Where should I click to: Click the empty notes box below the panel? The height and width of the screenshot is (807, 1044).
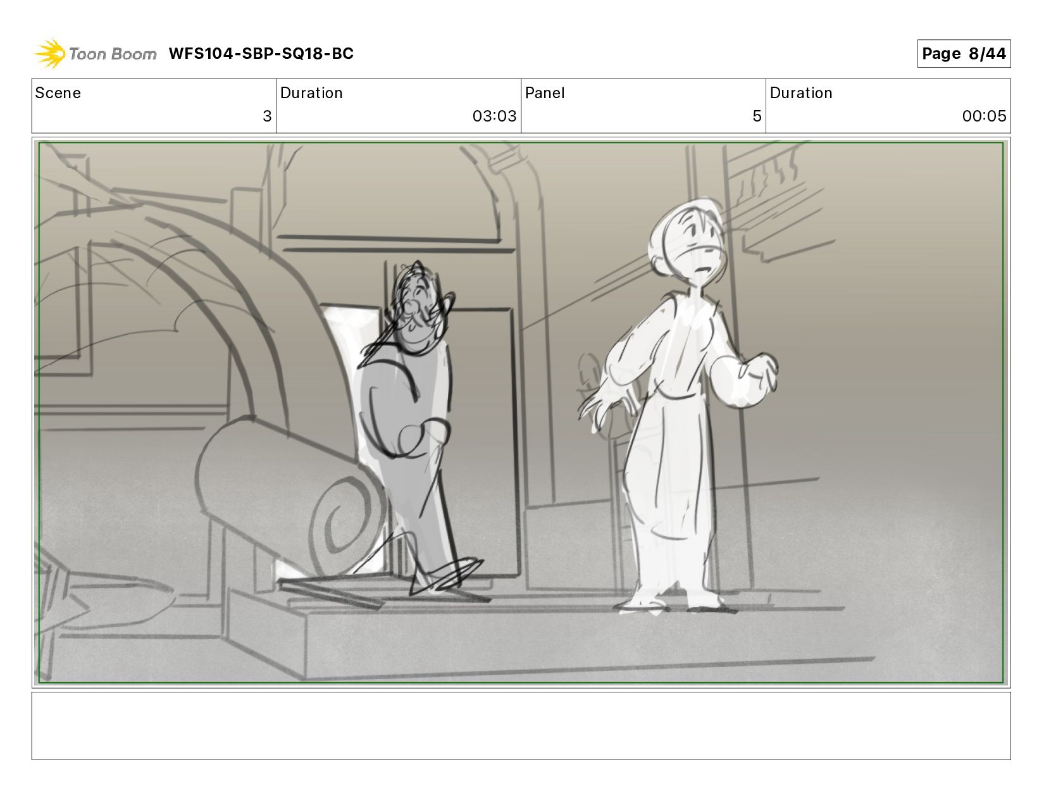pos(521,726)
